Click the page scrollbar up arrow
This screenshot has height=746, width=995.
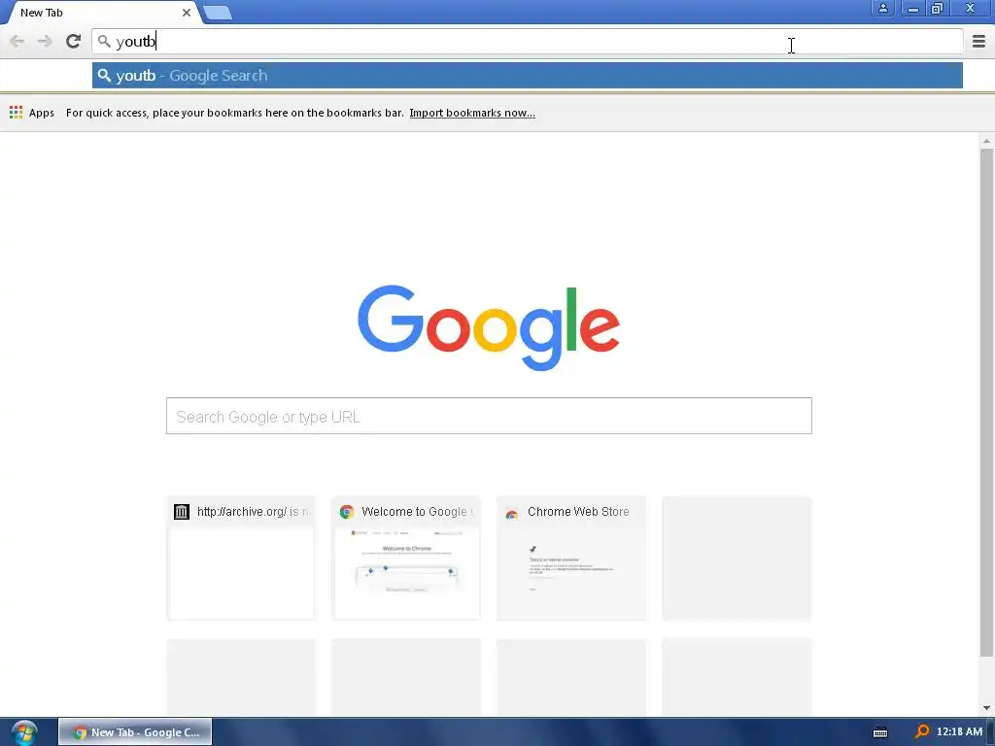click(x=986, y=141)
